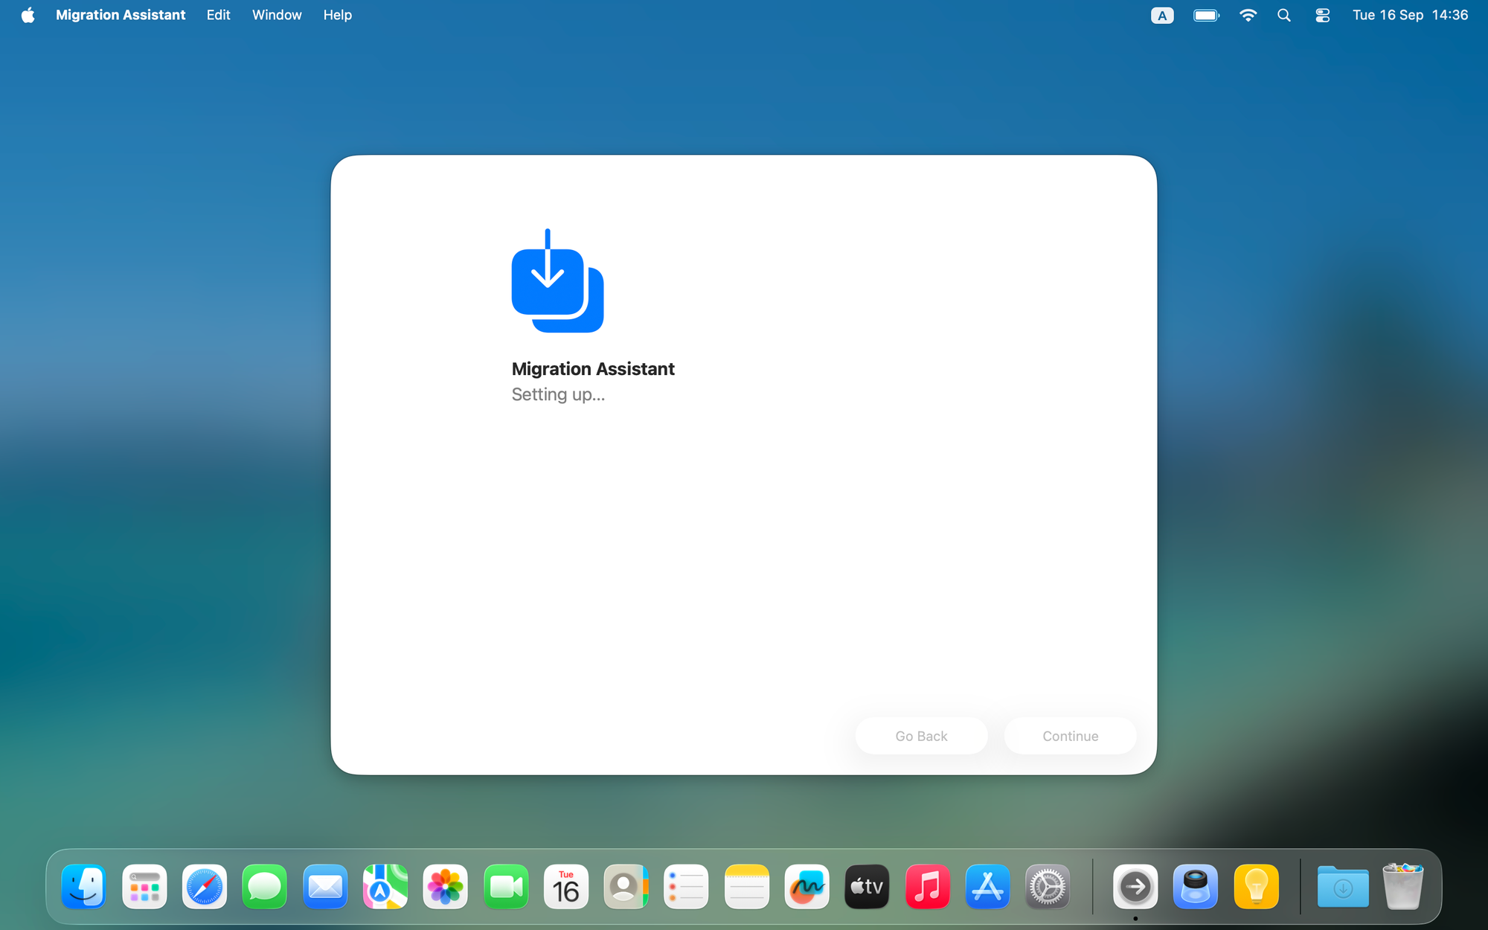
Task: Open the Apple menu
Action: 28,15
